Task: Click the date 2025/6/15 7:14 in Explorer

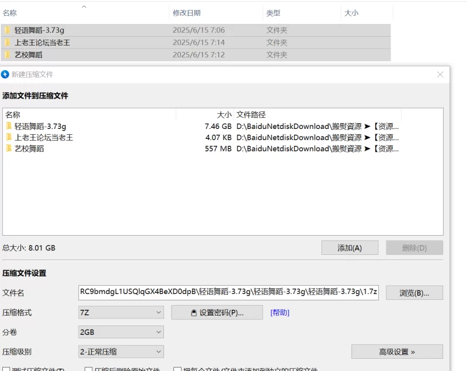Action: click(198, 43)
